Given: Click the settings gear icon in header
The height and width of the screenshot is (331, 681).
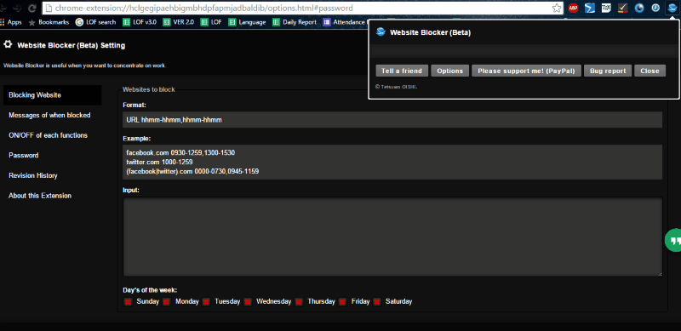Looking at the screenshot, I should coord(8,44).
